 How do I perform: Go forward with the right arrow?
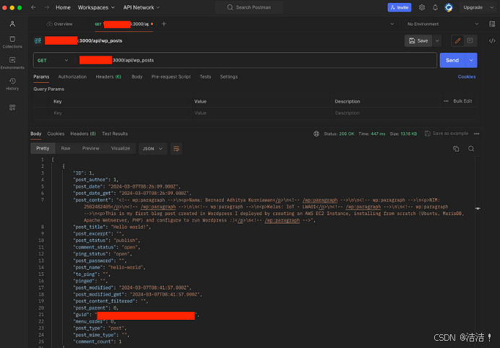pyautogui.click(x=46, y=7)
